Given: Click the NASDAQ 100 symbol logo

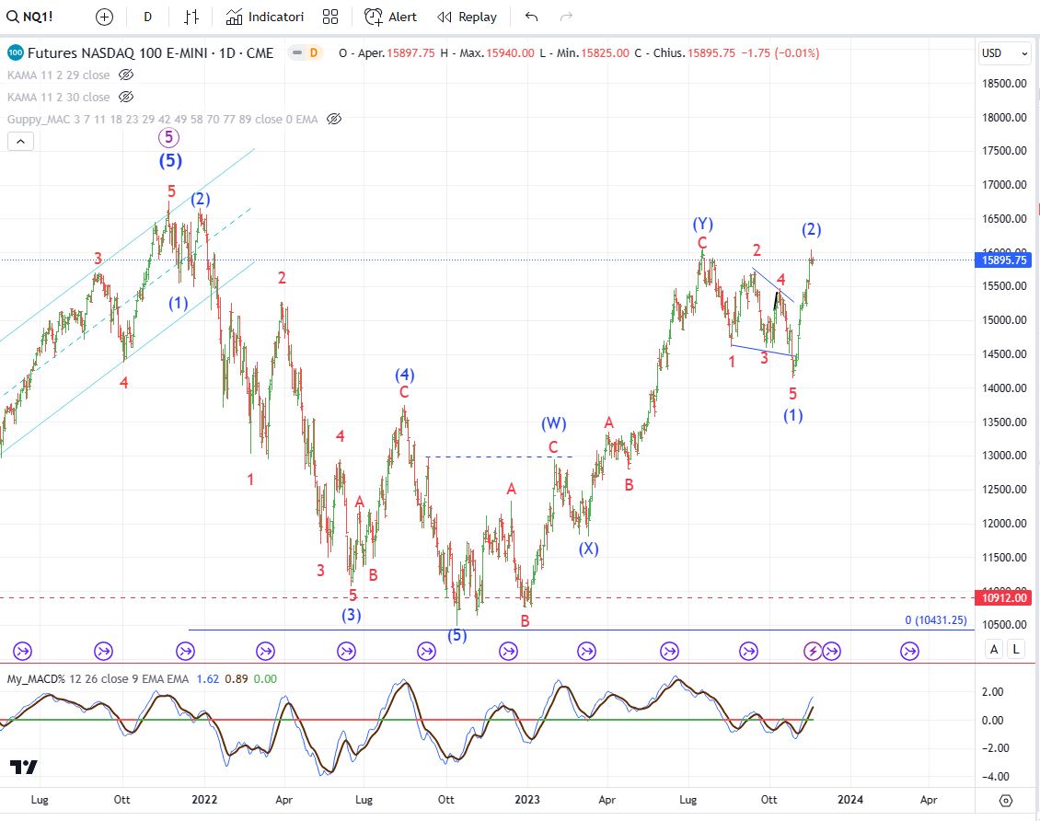Looking at the screenshot, I should click(16, 53).
